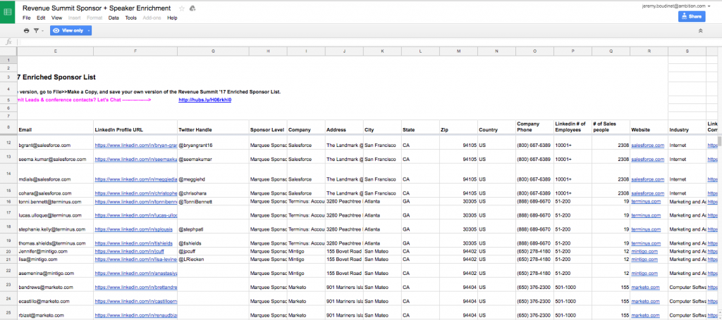Follow the http://hubs.ly/H06rkhl0 link
Image resolution: width=722 pixels, height=320 pixels.
(205, 100)
